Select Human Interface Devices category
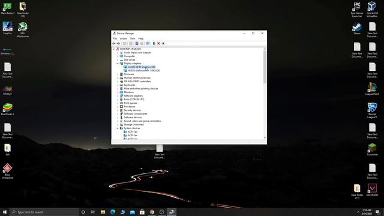 (137, 78)
